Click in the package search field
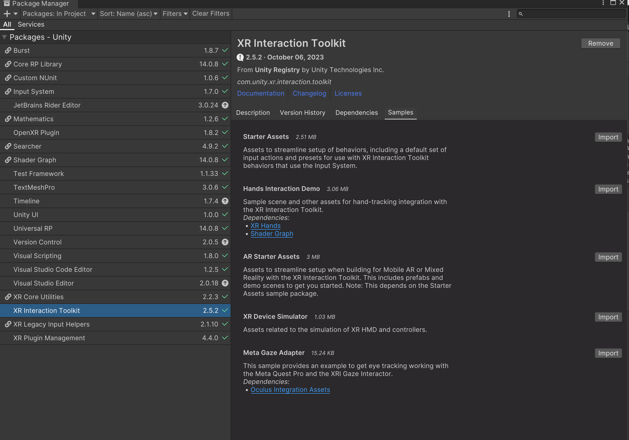The width and height of the screenshot is (629, 440). (x=573, y=14)
